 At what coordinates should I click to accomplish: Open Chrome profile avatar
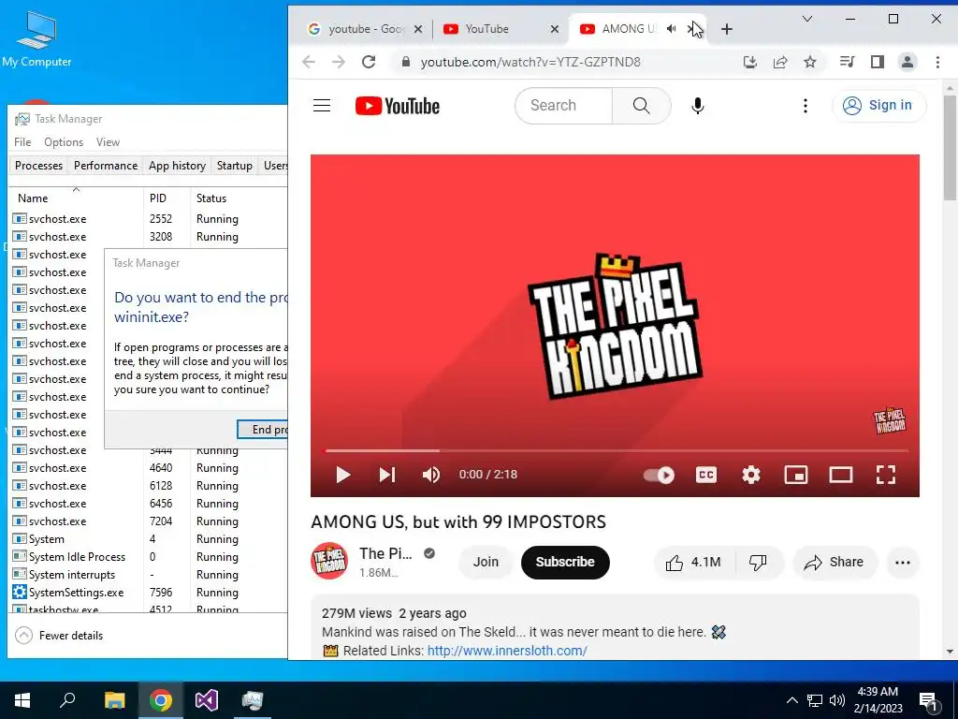click(x=907, y=62)
